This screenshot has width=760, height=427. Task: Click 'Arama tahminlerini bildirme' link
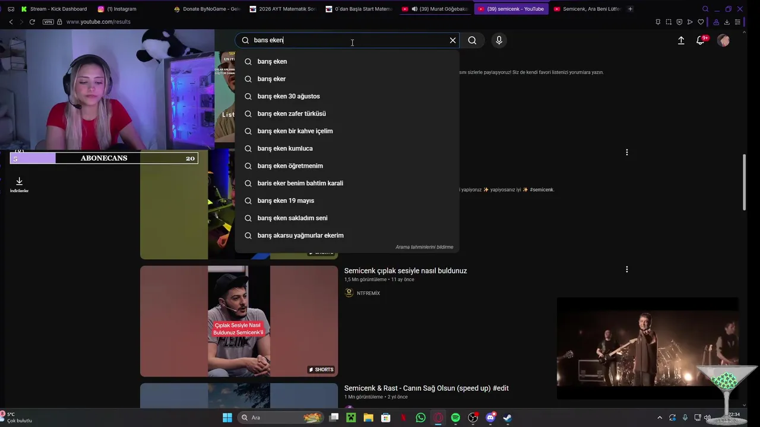424,247
